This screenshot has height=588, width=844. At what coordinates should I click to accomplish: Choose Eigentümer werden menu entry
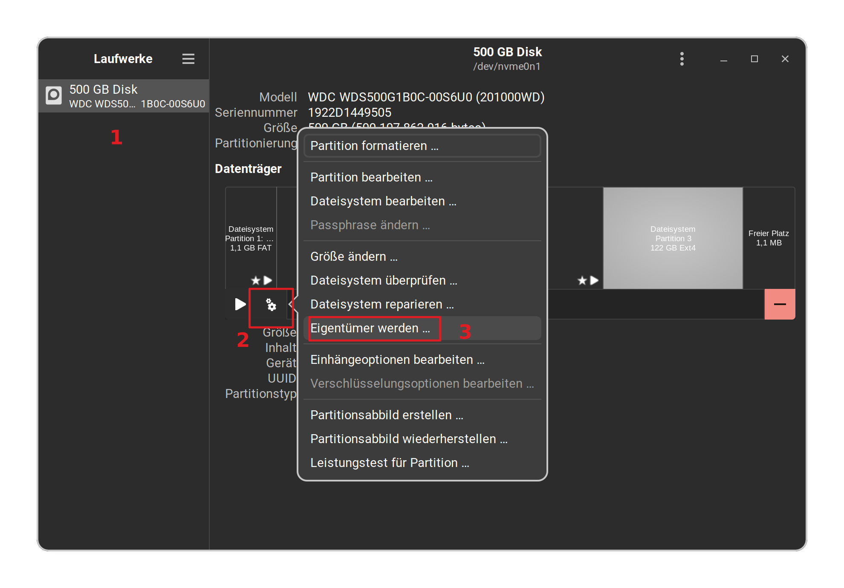(370, 328)
